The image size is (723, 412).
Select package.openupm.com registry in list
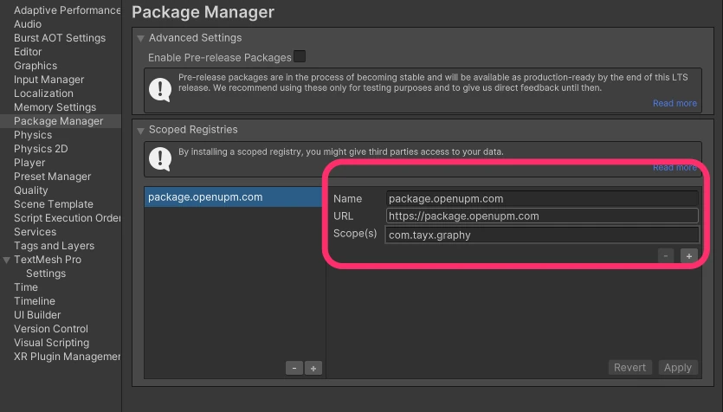233,196
